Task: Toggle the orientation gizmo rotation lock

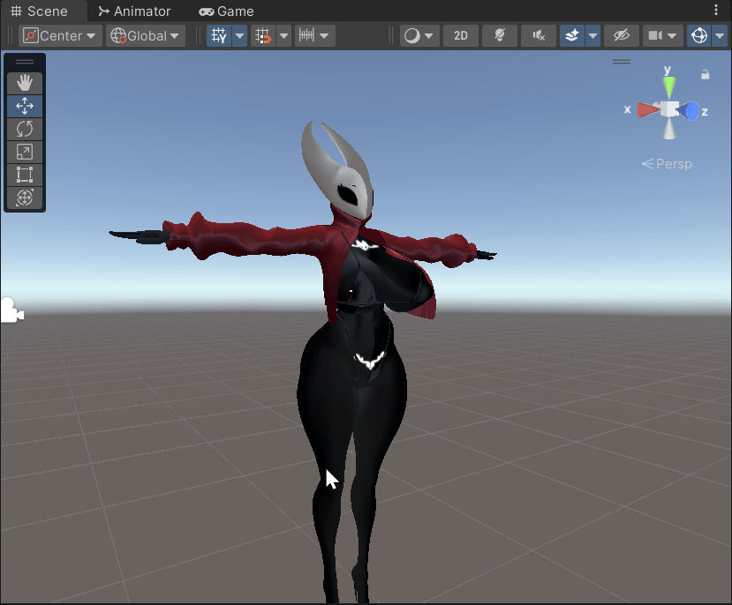Action: 706,75
